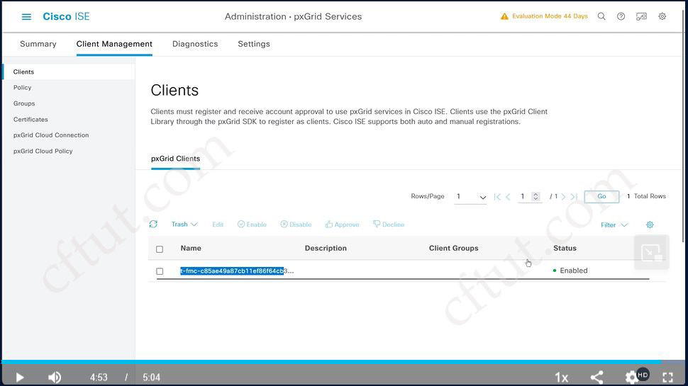Viewport: 688px width, 386px height.
Task: Open Certificates in the left sidebar
Action: [30, 120]
